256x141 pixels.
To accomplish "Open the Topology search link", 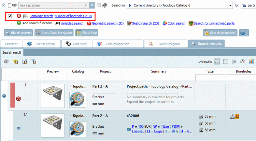I will click(x=41, y=16).
